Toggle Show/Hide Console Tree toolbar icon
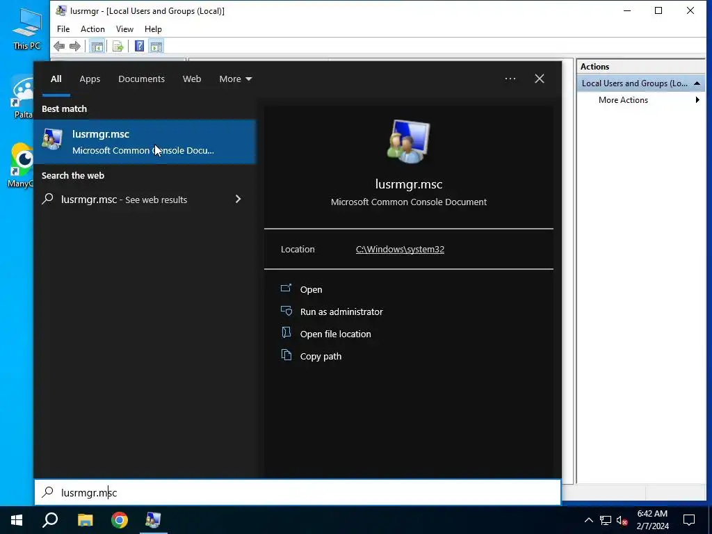Viewport: 712px width, 534px height. (x=97, y=46)
